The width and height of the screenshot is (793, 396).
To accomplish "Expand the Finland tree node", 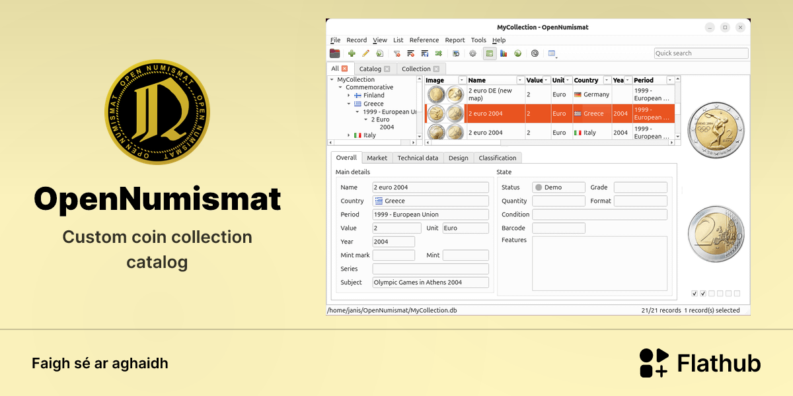I will tap(349, 96).
